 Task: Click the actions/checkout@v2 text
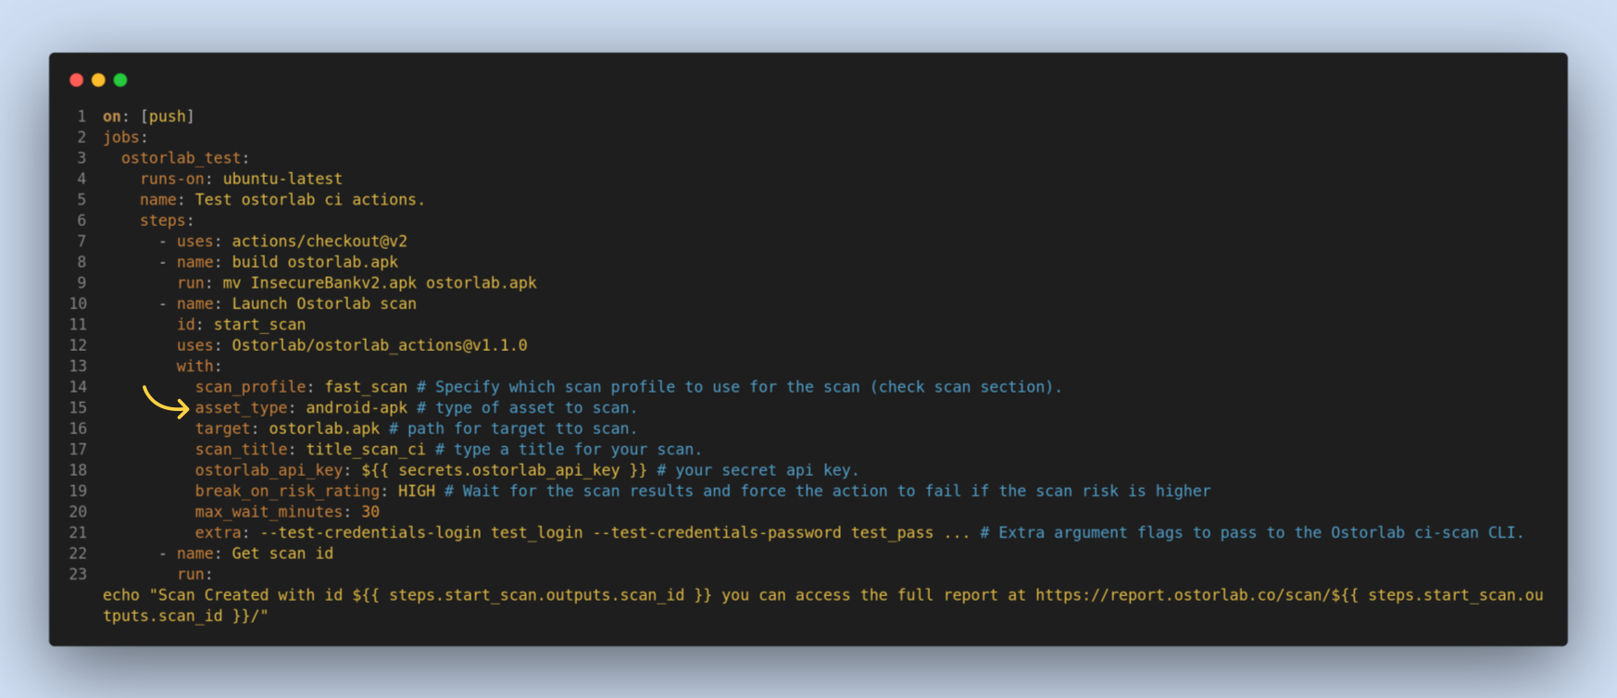(x=320, y=242)
